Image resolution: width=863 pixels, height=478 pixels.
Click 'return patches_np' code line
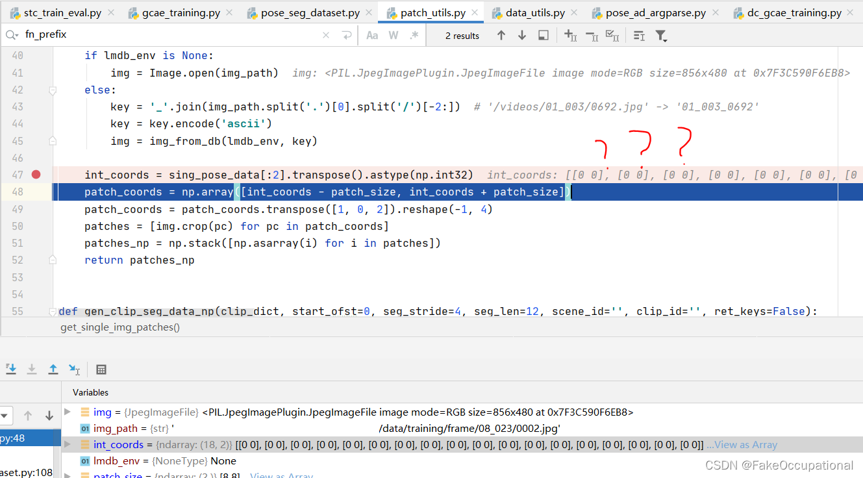[x=139, y=260]
